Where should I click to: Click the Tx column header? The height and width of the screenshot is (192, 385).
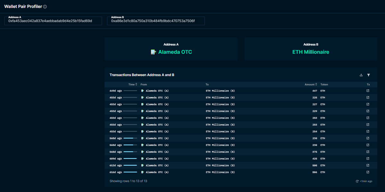coord(368,84)
